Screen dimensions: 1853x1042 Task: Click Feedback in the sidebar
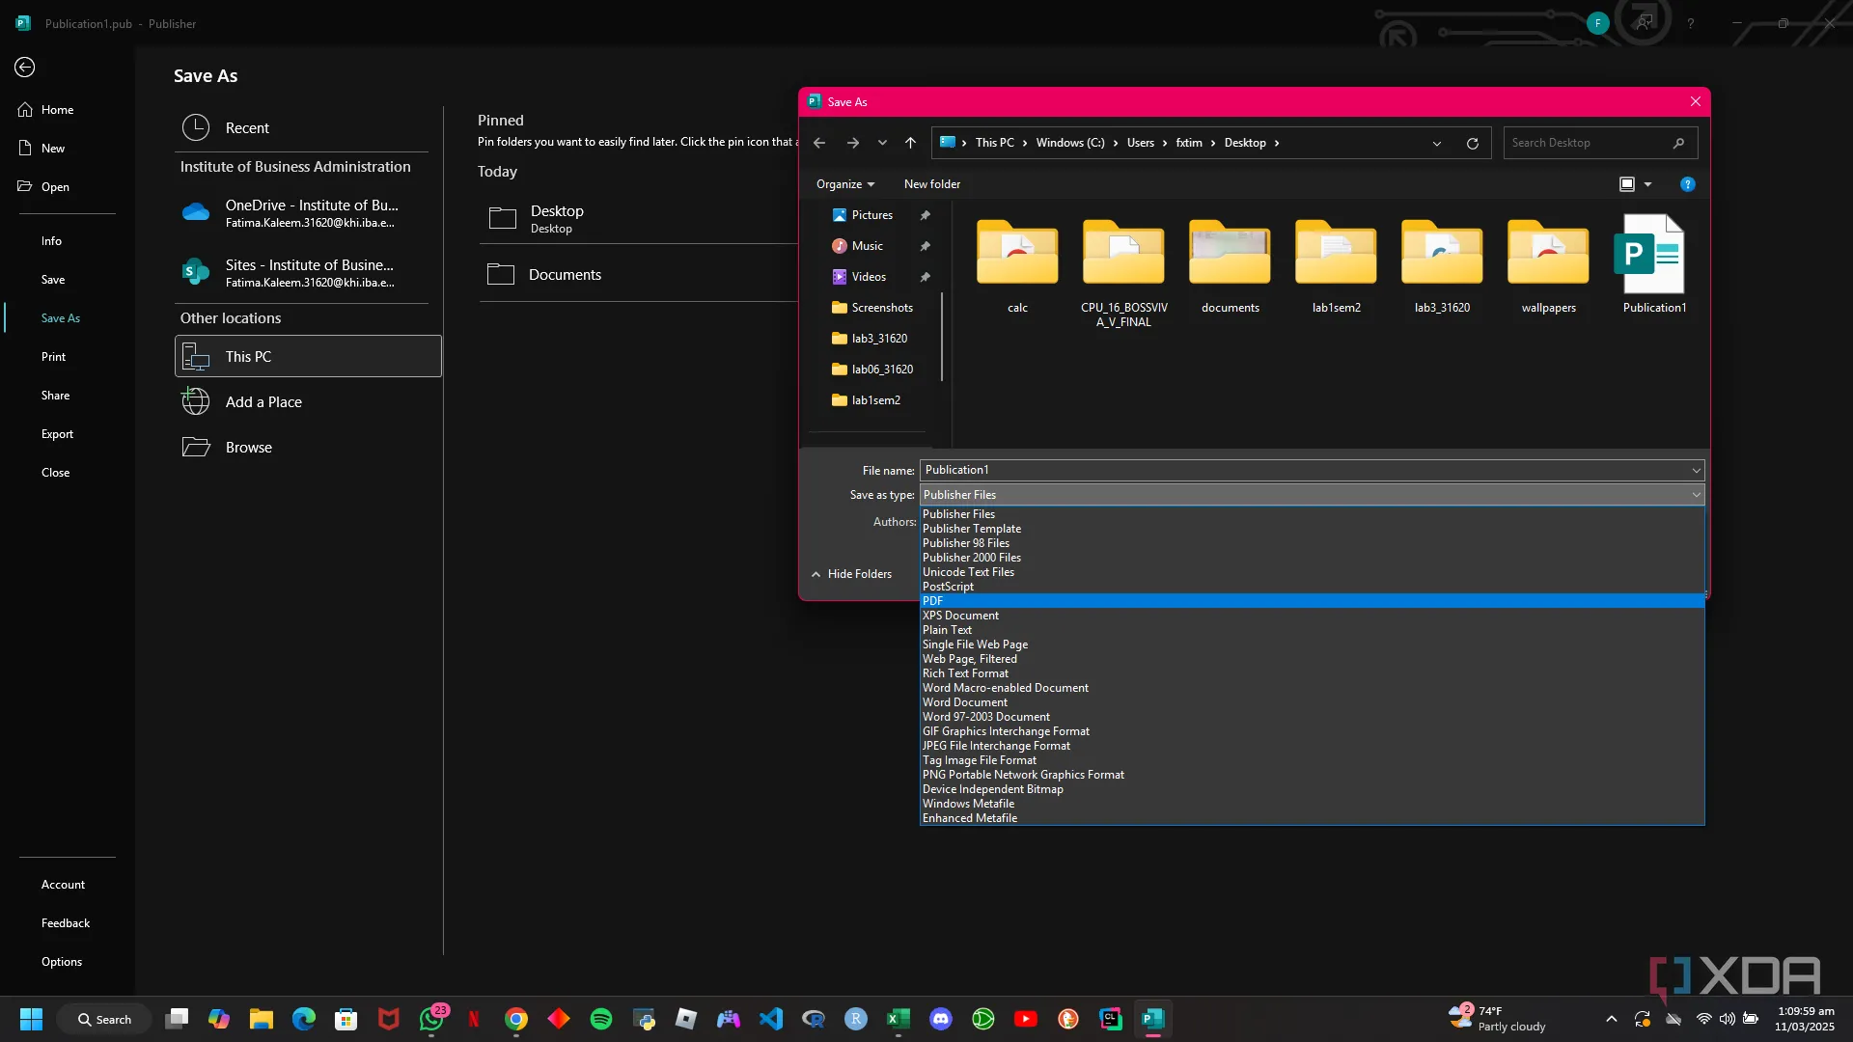[x=66, y=922]
